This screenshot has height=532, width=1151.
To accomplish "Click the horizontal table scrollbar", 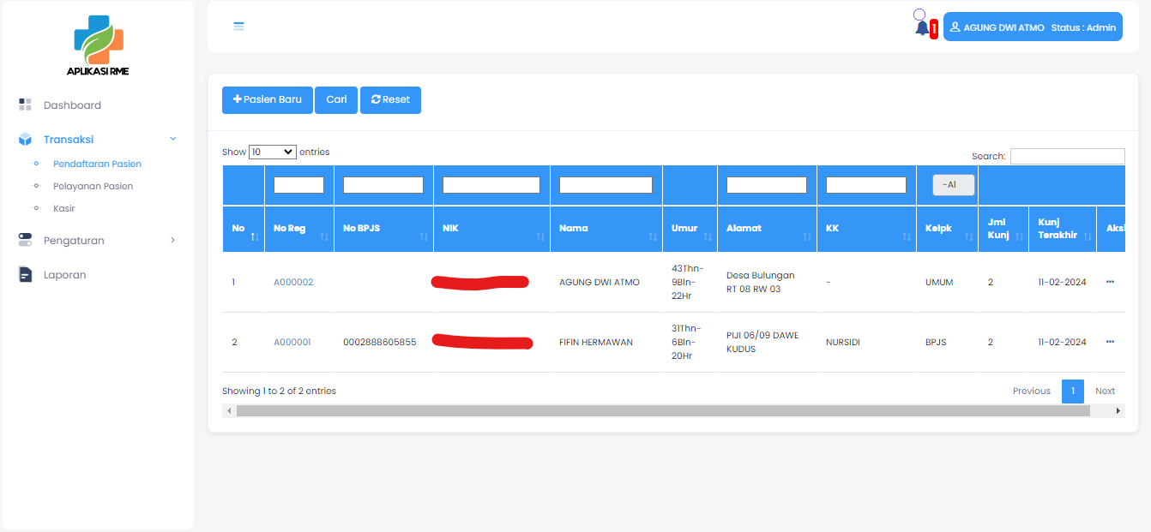I will (662, 411).
